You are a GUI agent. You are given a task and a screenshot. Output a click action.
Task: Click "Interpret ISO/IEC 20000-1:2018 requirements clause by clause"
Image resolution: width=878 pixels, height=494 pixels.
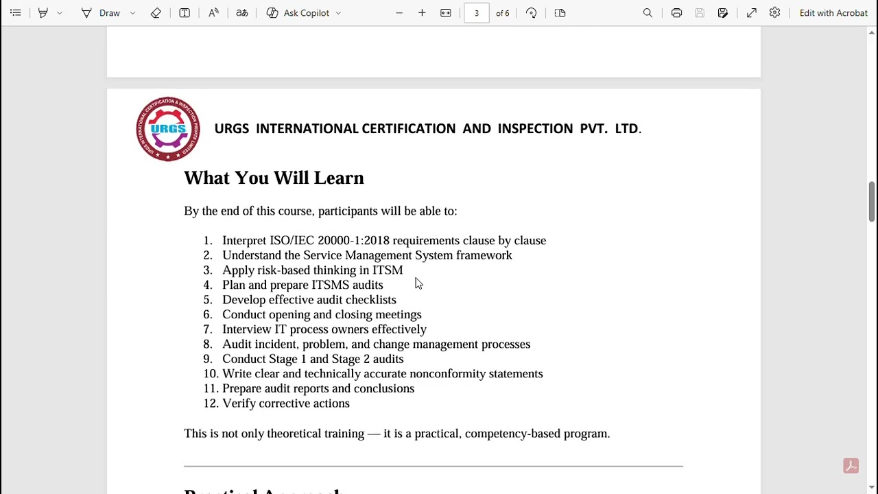384,241
